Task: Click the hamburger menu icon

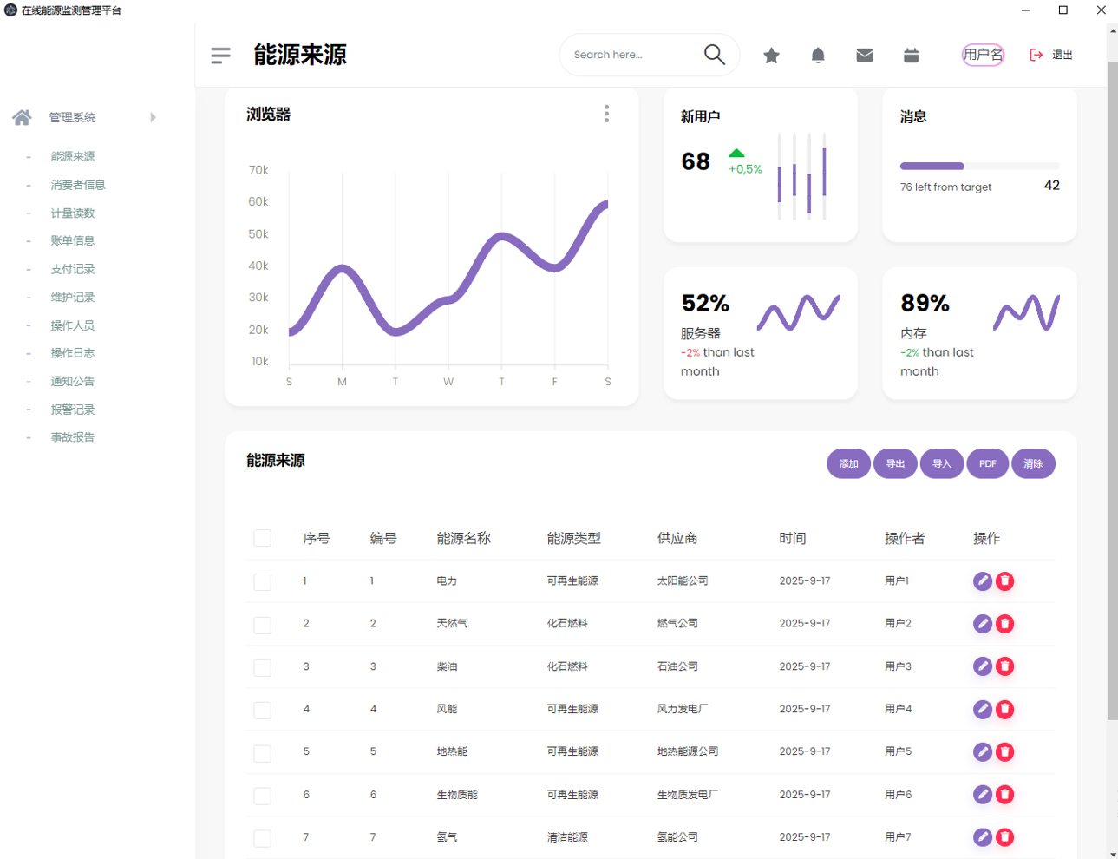Action: (x=220, y=56)
